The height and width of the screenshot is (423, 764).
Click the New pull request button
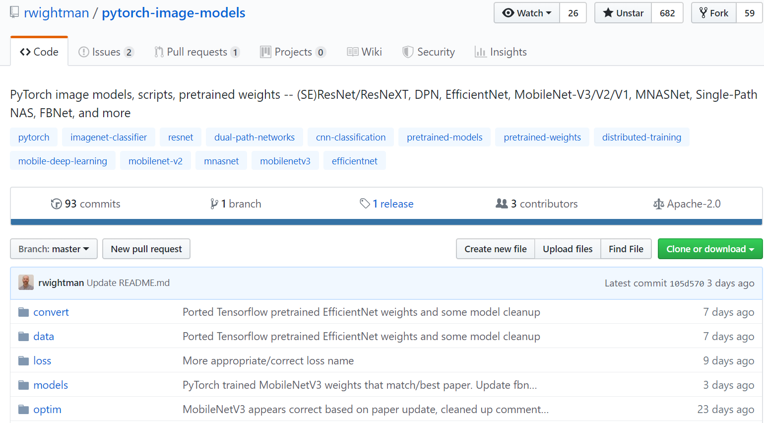pos(146,249)
